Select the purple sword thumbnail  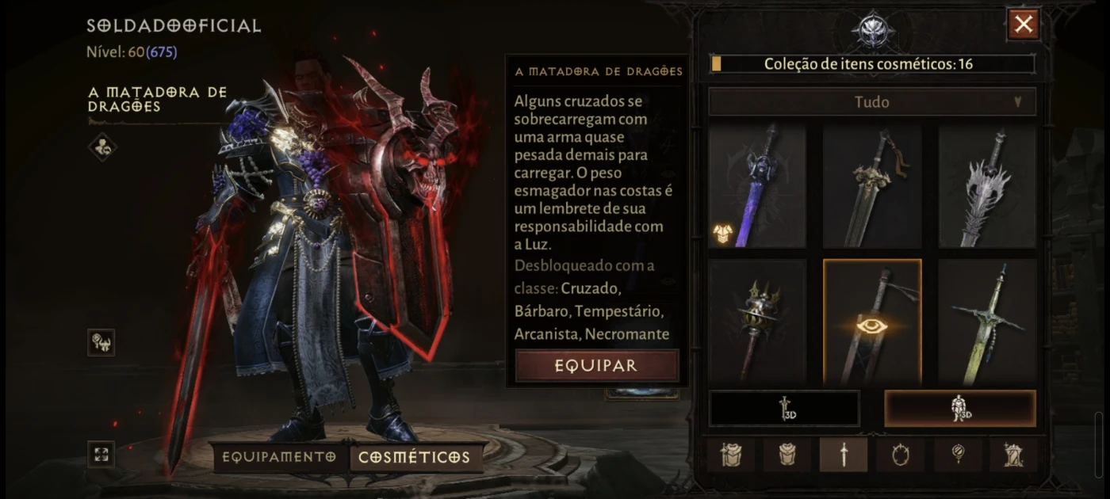pyautogui.click(x=757, y=185)
